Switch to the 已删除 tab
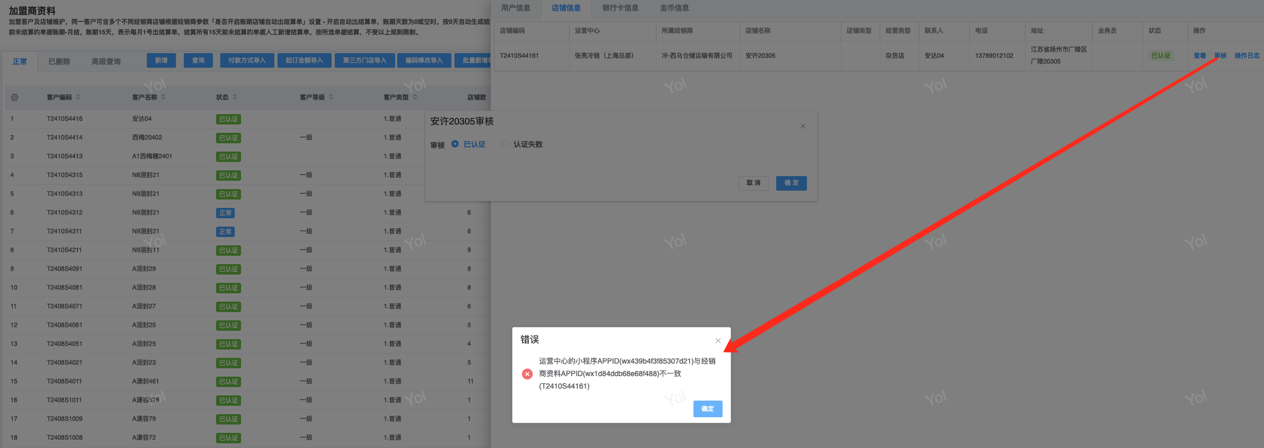1264x448 pixels. pos(59,61)
